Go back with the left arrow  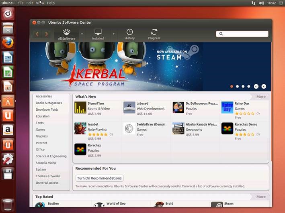pos(37,34)
